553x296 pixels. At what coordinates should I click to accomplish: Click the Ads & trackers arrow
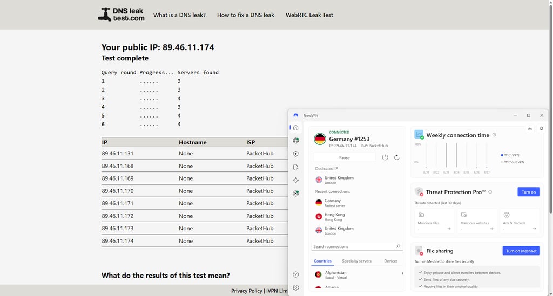[x=534, y=229]
